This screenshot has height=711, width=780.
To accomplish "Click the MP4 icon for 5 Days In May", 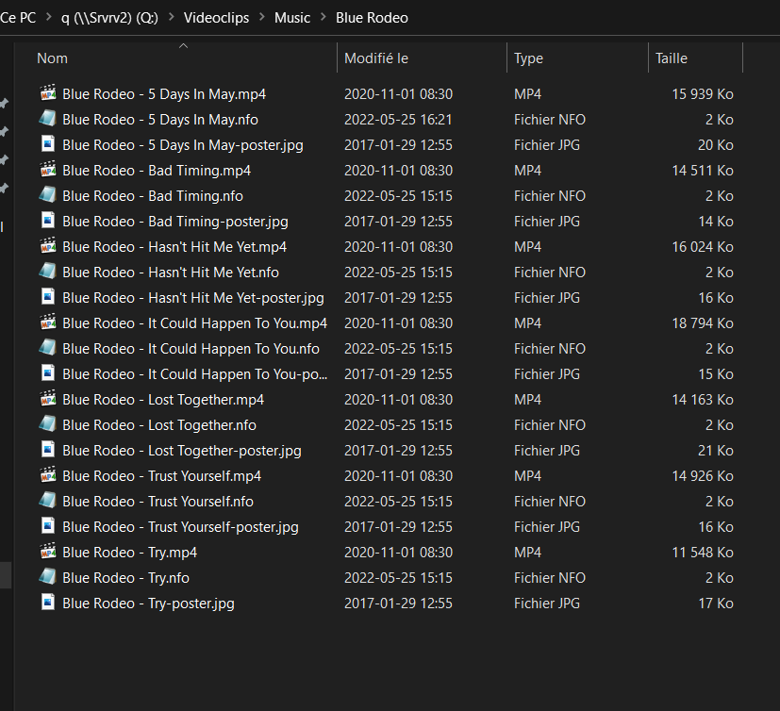I will (47, 93).
